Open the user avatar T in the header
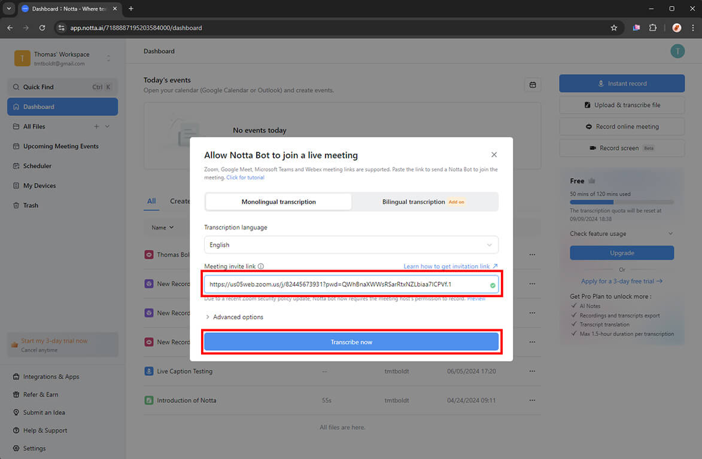Image resolution: width=702 pixels, height=459 pixels. [677, 51]
